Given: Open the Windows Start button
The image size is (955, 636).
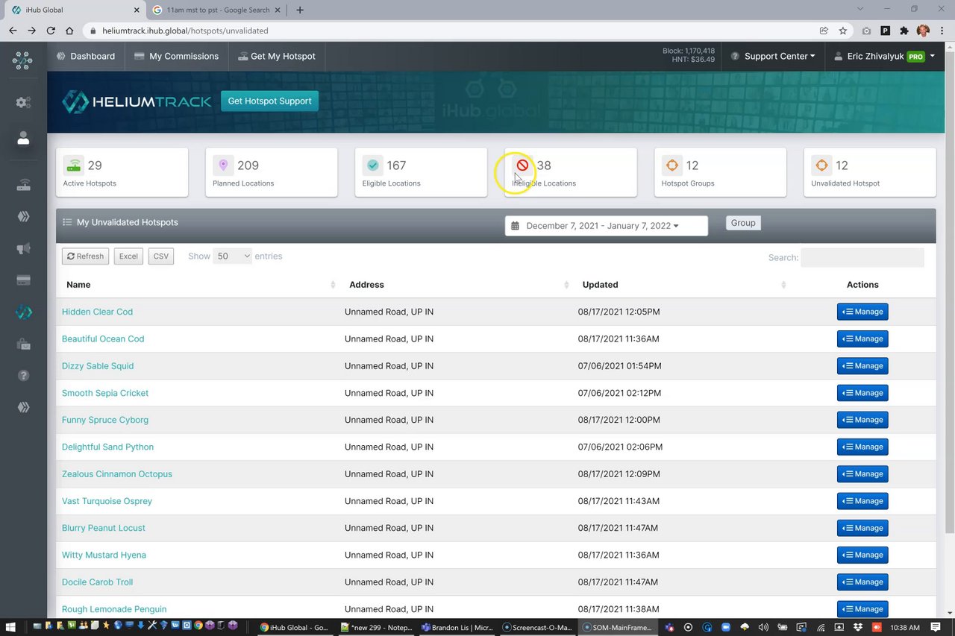Looking at the screenshot, I should (10, 627).
